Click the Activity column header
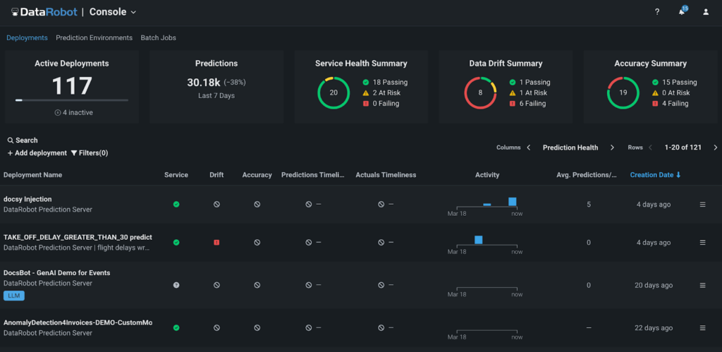 (487, 175)
